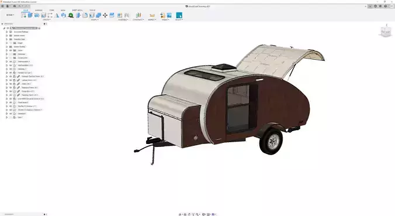Image resolution: width=395 pixels, height=216 pixels.
Task: Switch to the FORM tab
Action: coord(51,11)
